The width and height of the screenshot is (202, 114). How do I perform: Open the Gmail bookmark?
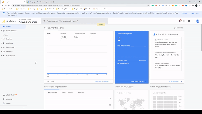[11, 9]
